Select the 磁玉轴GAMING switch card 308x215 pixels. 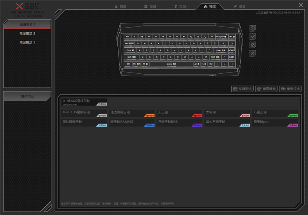[132, 123]
